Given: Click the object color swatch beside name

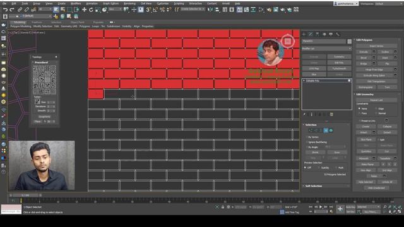Looking at the screenshot, I should pyautogui.click(x=349, y=41).
